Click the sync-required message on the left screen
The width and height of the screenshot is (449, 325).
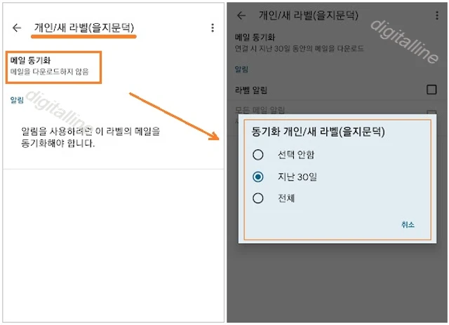click(x=91, y=137)
